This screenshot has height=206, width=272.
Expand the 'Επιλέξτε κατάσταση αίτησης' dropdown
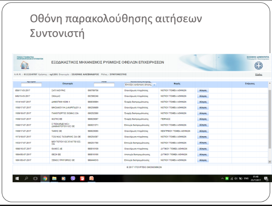pos(141,85)
